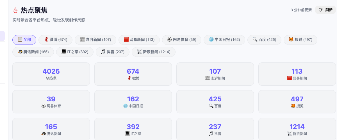Filter by 中国日报 (162) tab
337x140 pixels.
pyautogui.click(x=224, y=40)
